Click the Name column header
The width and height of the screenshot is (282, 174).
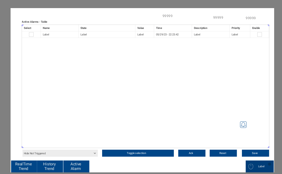(x=60, y=28)
